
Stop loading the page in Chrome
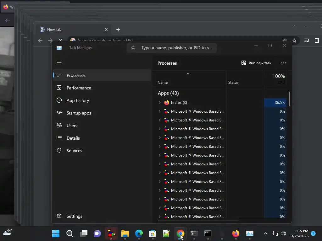pyautogui.click(x=60, y=40)
